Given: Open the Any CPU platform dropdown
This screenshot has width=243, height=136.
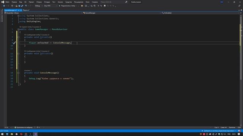Looking at the screenshot, I should click(x=50, y=6).
